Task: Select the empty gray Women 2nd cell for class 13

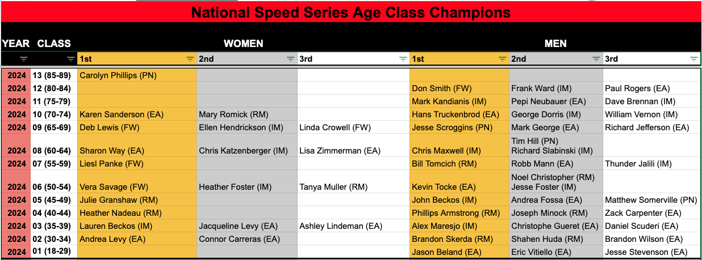Action: [247, 75]
